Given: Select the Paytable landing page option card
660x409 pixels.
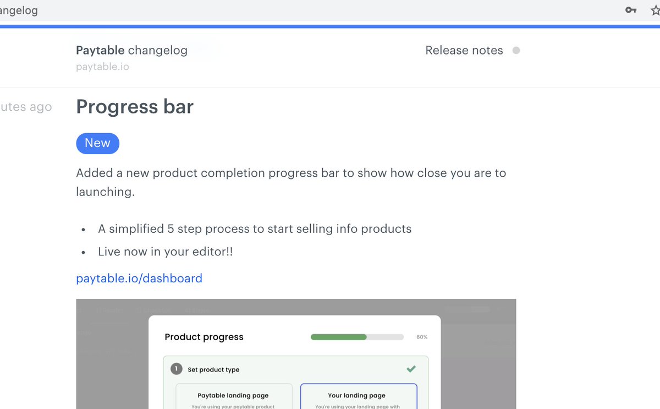Looking at the screenshot, I should 234,396.
